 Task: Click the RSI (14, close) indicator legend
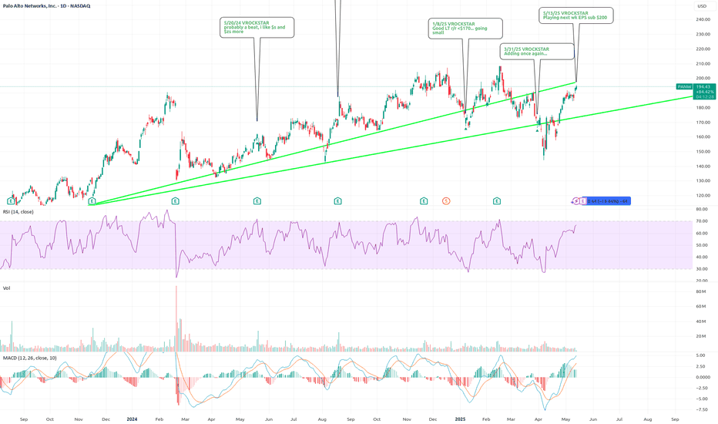(18, 212)
